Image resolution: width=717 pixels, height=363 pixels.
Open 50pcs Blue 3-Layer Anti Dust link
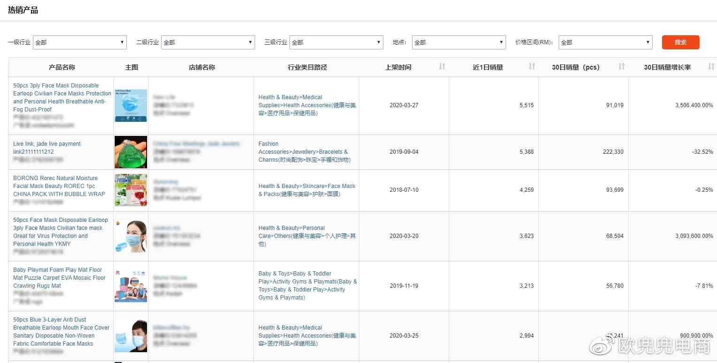click(61, 331)
